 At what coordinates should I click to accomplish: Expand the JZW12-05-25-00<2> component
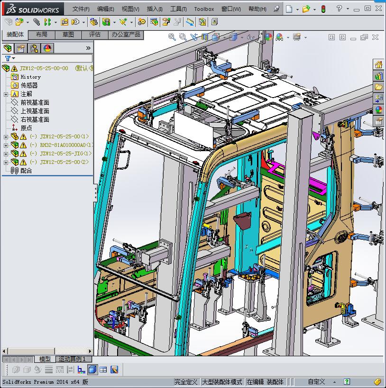click(x=6, y=162)
